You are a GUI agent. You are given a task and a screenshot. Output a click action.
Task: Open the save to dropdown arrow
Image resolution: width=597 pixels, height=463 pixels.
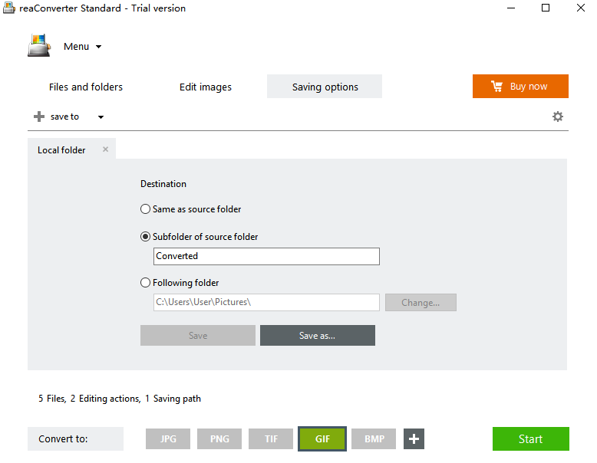pyautogui.click(x=101, y=117)
